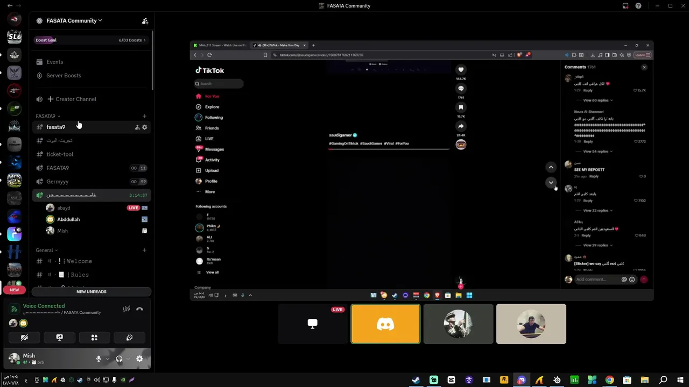Click next video down arrow in stream
Viewport: 689px width, 387px height.
(551, 183)
